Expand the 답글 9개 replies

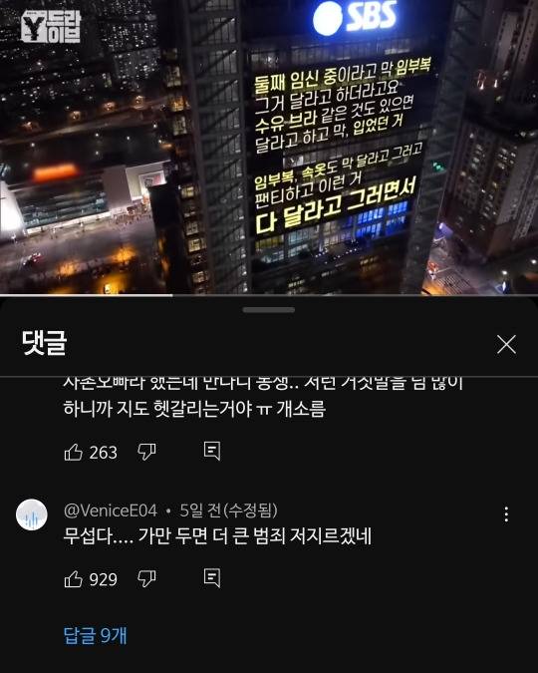pos(95,636)
